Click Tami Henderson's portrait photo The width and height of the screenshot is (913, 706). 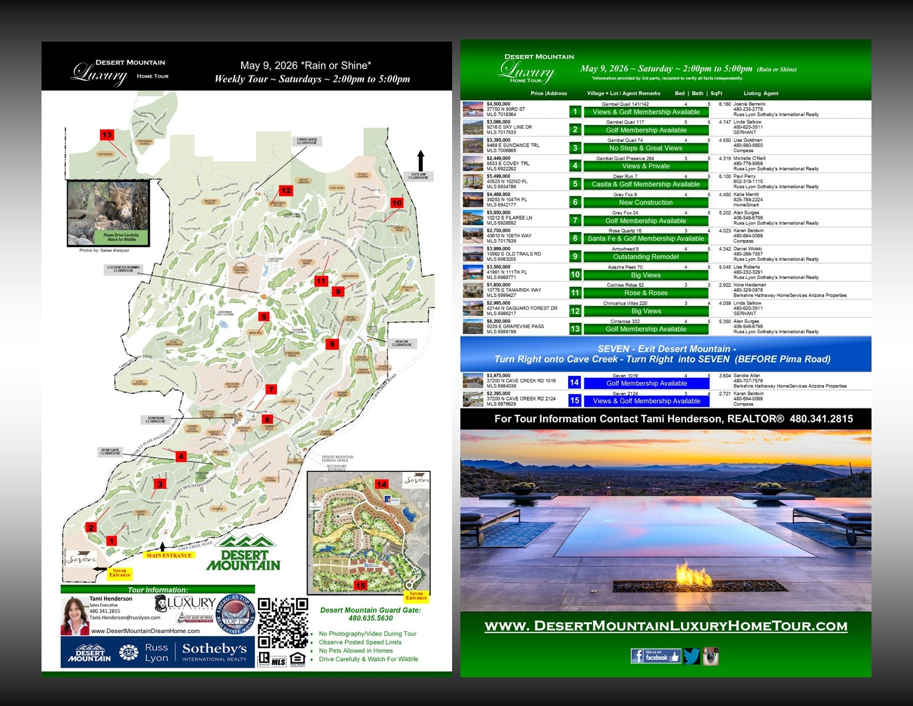tap(74, 616)
